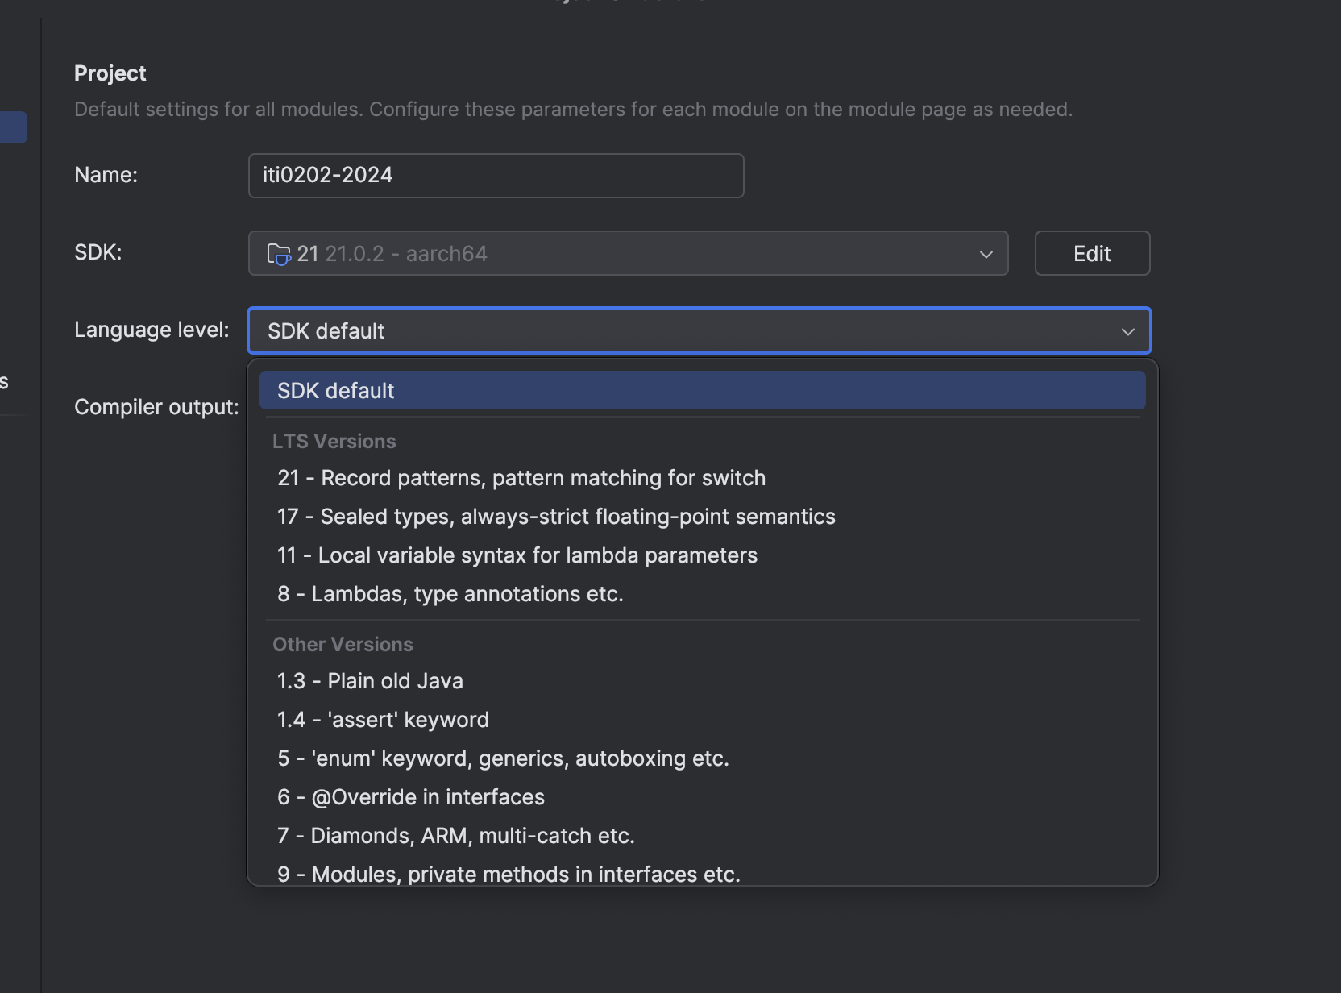Viewport: 1341px width, 993px height.
Task: Click the 'Compiler output:' label
Action: coord(156,407)
